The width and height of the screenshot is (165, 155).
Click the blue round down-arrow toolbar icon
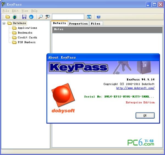pos(31,17)
